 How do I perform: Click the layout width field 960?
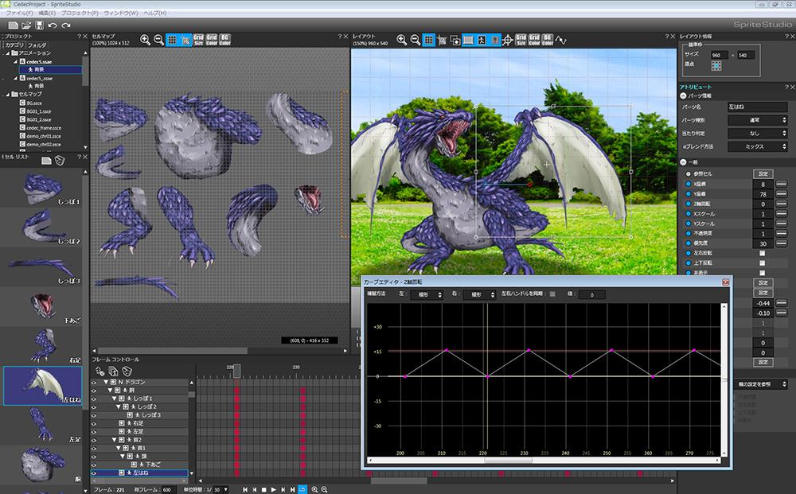coord(720,55)
